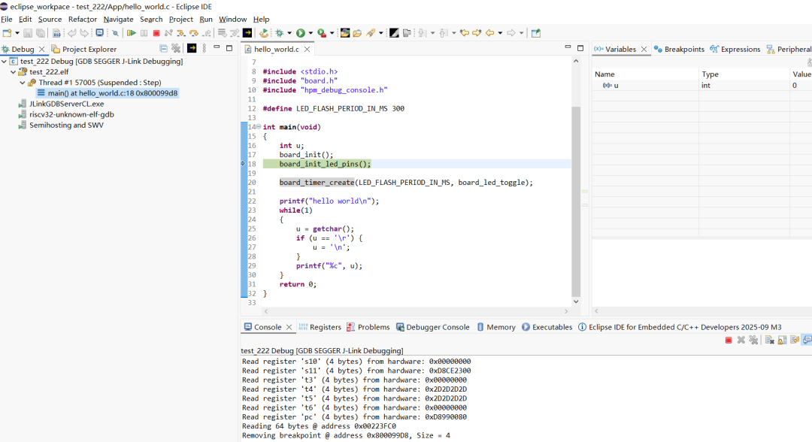The width and height of the screenshot is (812, 442).
Task: Skip all breakpoints using the toolbar icon
Action: tap(115, 33)
